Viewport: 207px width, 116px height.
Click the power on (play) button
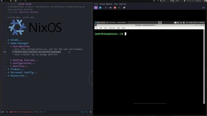point(106,8)
